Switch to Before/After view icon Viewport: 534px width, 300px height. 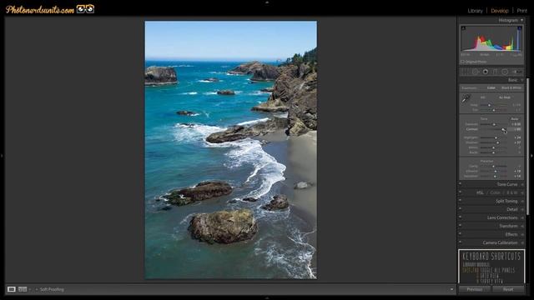click(x=23, y=289)
